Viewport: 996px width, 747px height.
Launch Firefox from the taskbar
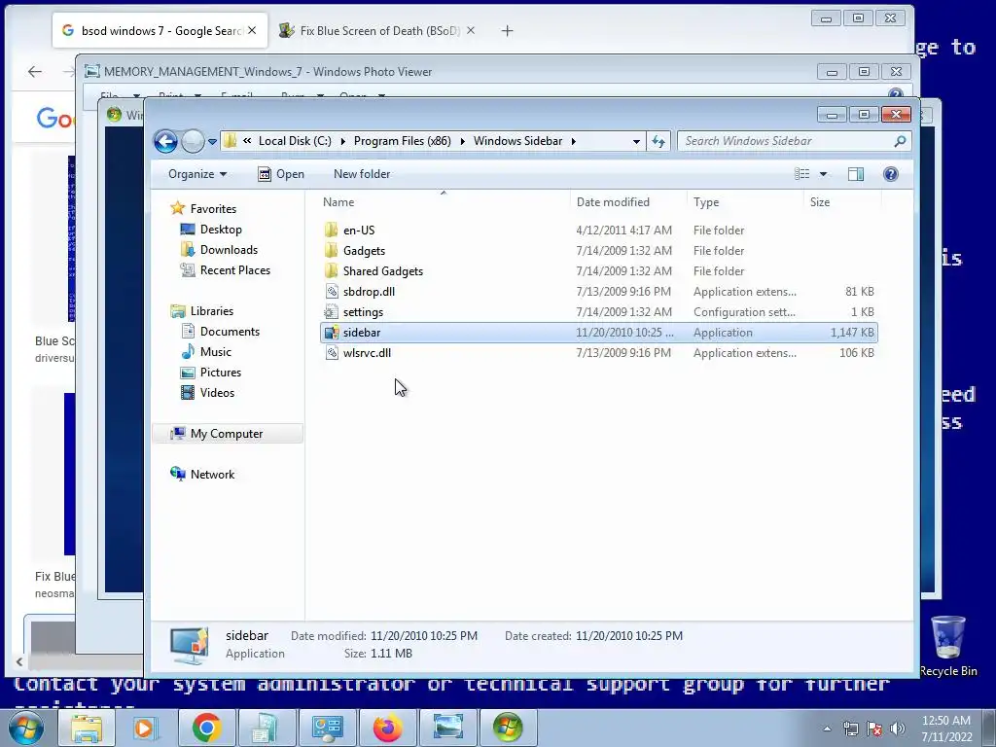click(387, 728)
